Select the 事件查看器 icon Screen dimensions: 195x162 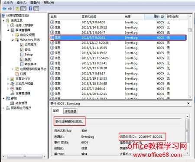(13, 30)
